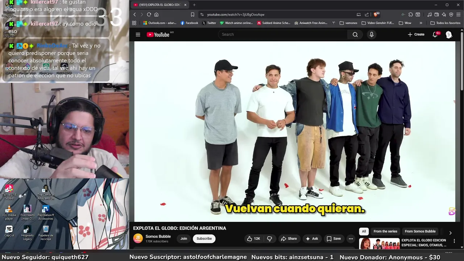Subscribe to Somos Bubble
The image size is (464, 261).
[x=204, y=239]
